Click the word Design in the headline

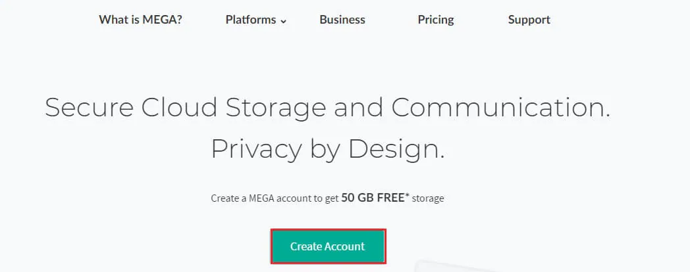pos(396,149)
